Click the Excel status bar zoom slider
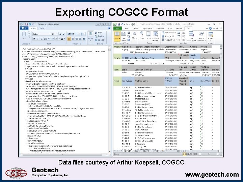The image size is (243, 182). (x=209, y=154)
